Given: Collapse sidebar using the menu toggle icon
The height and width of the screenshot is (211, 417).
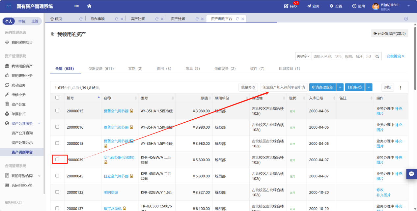Looking at the screenshot, I should point(77,6).
